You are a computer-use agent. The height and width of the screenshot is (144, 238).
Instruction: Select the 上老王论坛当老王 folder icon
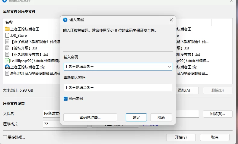pos(7,29)
